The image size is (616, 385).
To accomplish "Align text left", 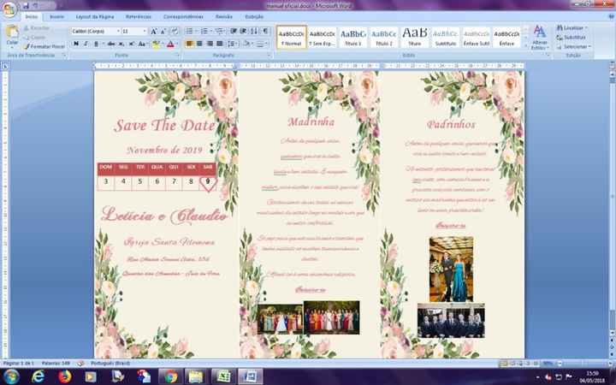I will [x=189, y=44].
